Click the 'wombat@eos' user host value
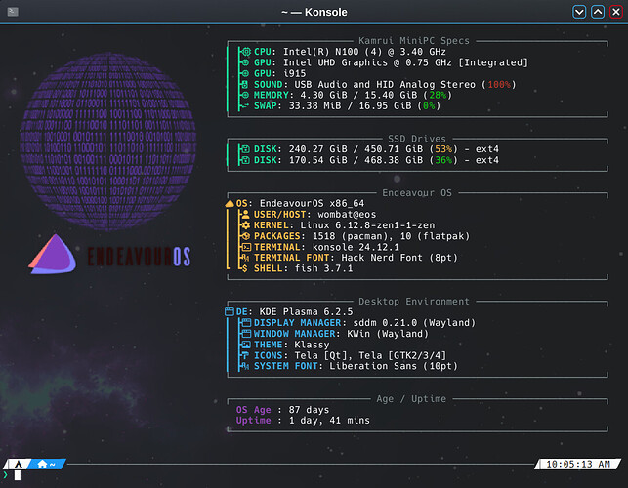The width and height of the screenshot is (628, 488). point(347,214)
